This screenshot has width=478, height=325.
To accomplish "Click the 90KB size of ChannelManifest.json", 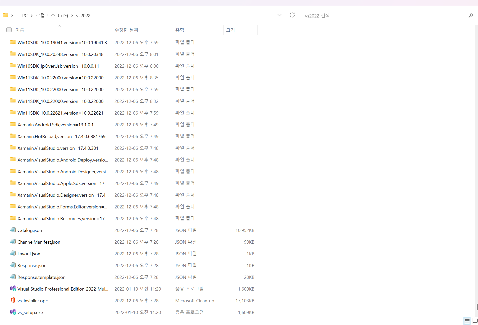I will [x=249, y=242].
